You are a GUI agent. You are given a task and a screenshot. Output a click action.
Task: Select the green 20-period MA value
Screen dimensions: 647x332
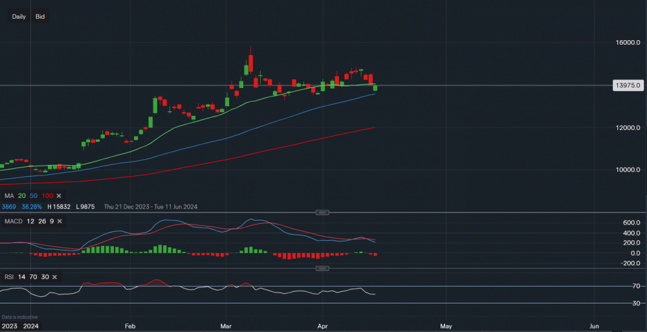click(x=23, y=195)
